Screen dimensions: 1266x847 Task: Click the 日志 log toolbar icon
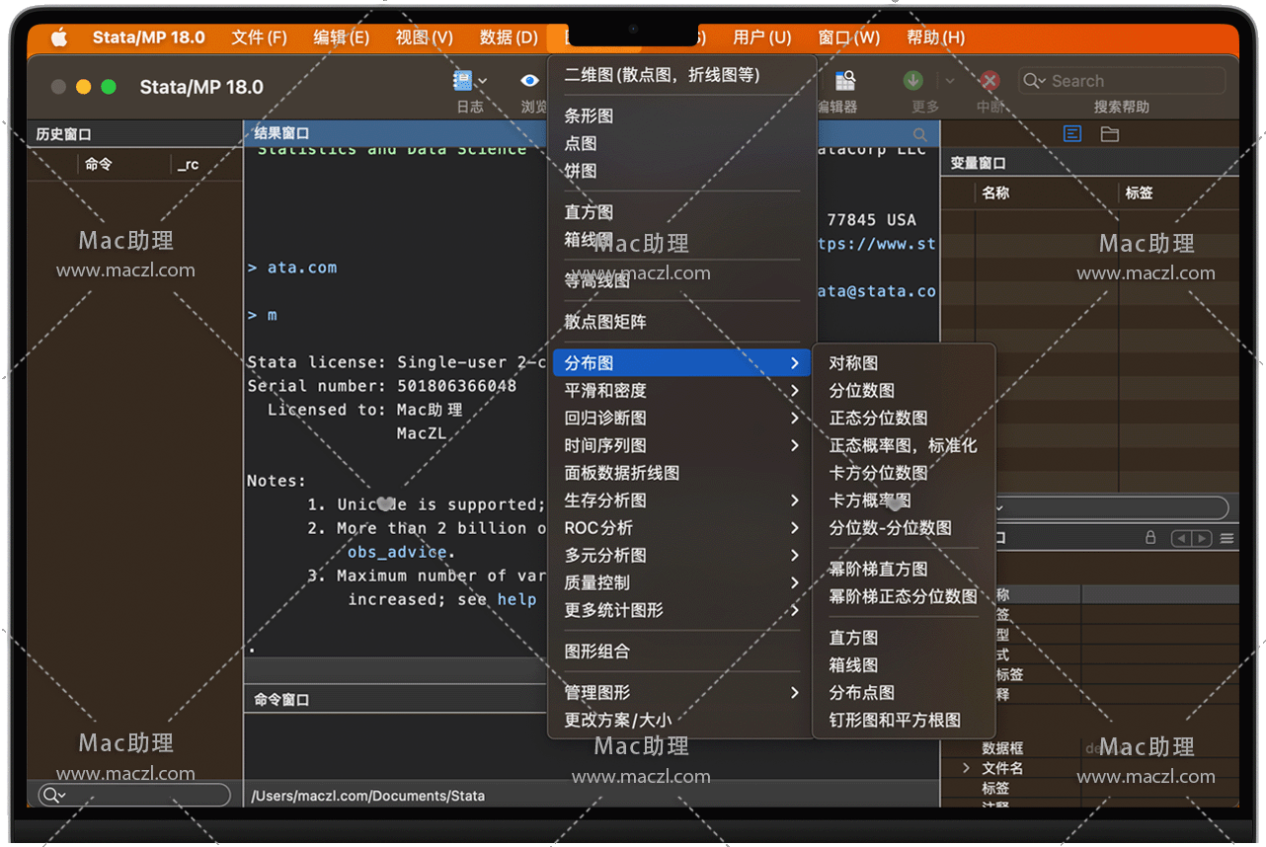coord(463,81)
